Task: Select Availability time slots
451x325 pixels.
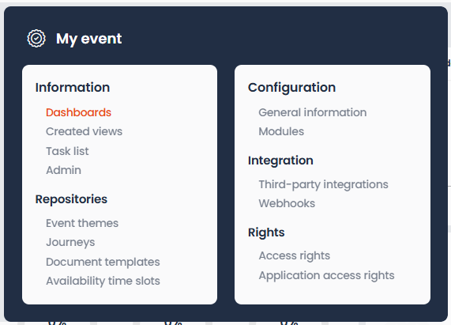Action: pyautogui.click(x=103, y=281)
